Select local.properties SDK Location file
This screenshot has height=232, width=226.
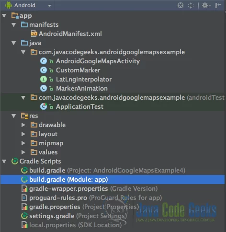[71, 225]
